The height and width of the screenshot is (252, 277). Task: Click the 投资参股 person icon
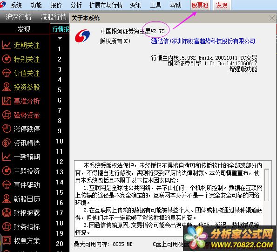coord(7,87)
